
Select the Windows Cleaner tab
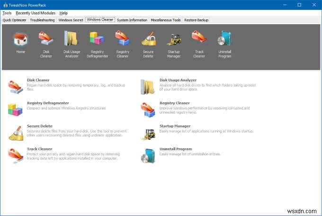[x=100, y=20]
